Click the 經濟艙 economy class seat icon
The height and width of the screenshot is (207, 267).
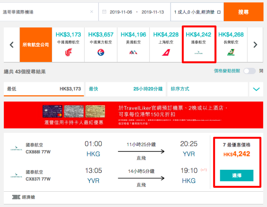tap(16, 197)
